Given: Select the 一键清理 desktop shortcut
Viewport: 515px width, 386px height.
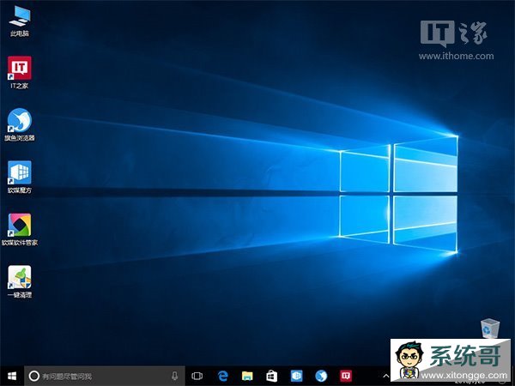Looking at the screenshot, I should 20,281.
